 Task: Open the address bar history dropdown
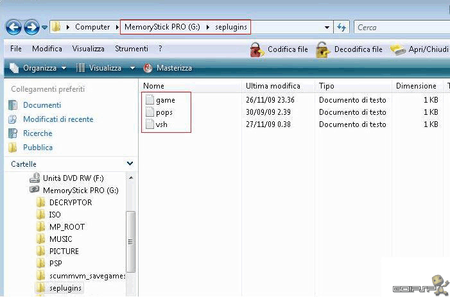coord(327,28)
